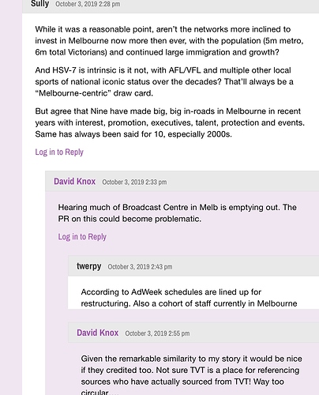Click the paragraph starting 'But agree that Nine'

(170, 122)
